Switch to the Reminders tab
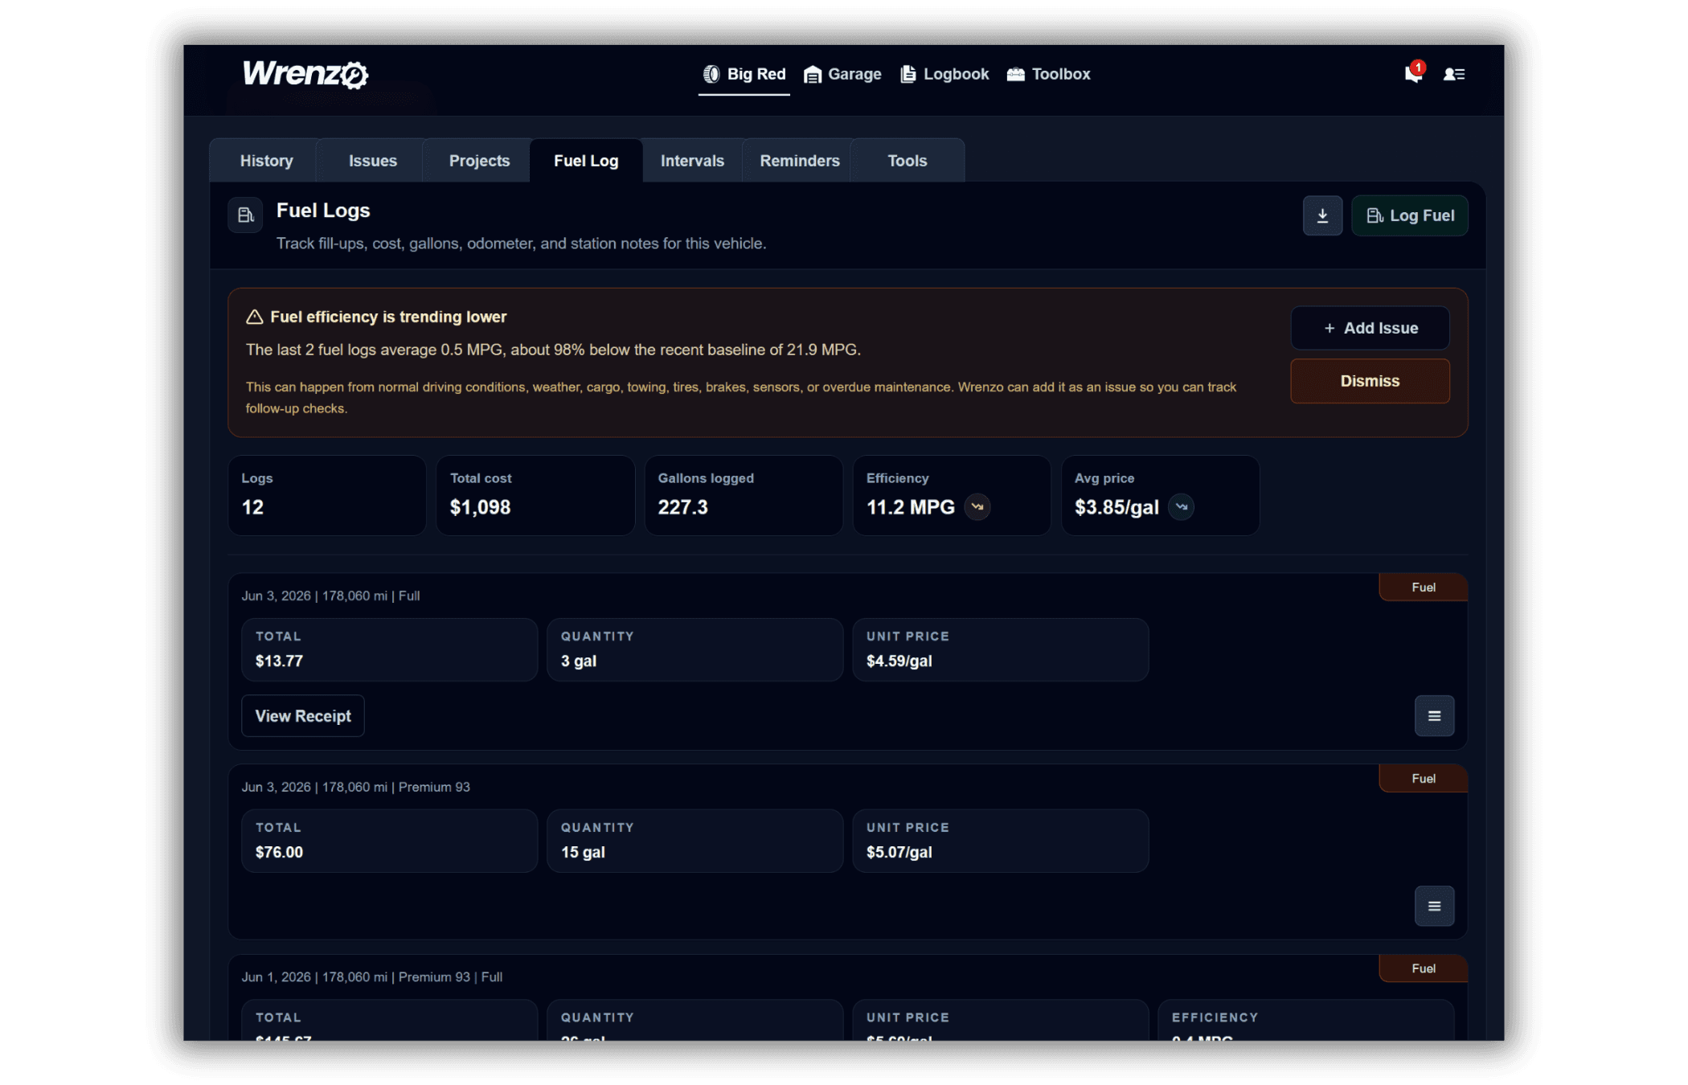Image resolution: width=1688 pixels, height=1085 pixels. click(800, 161)
